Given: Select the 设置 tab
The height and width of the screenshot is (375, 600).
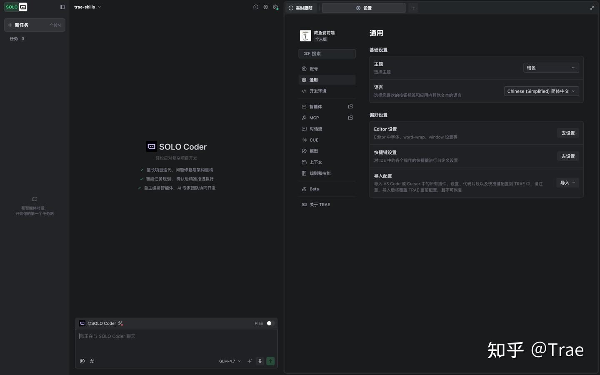Looking at the screenshot, I should pos(364,8).
